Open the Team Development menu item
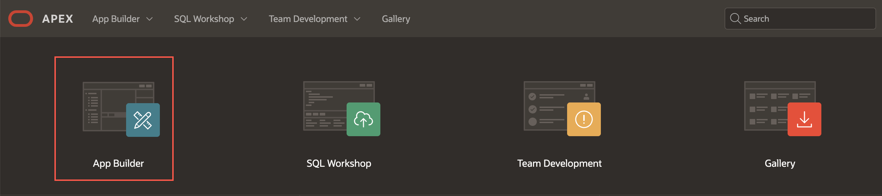 coord(308,19)
